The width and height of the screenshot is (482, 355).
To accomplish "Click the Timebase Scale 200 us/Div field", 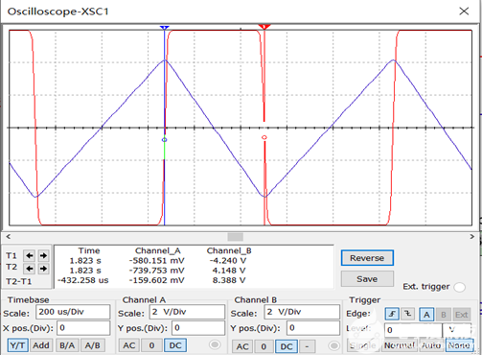I will [x=73, y=312].
